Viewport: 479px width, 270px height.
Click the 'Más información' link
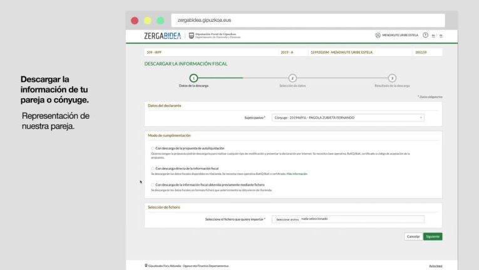pyautogui.click(x=297, y=174)
